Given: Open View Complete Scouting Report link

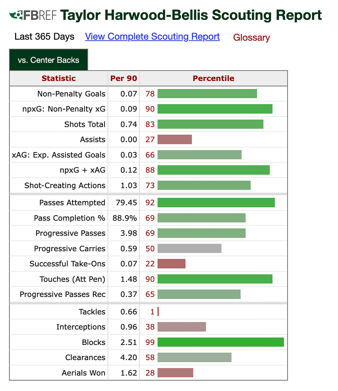Looking at the screenshot, I should point(152,37).
